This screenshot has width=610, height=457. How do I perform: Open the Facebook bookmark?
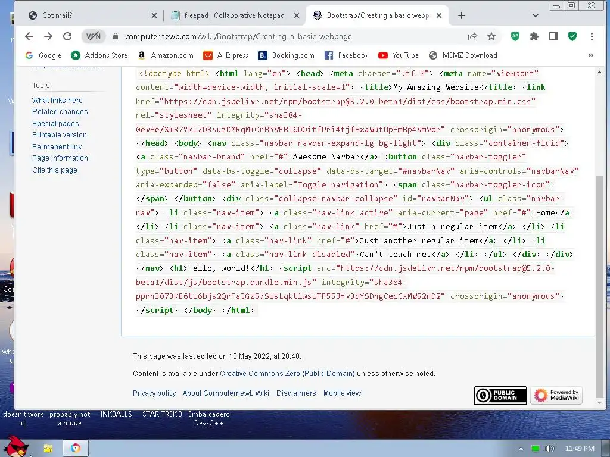[347, 55]
